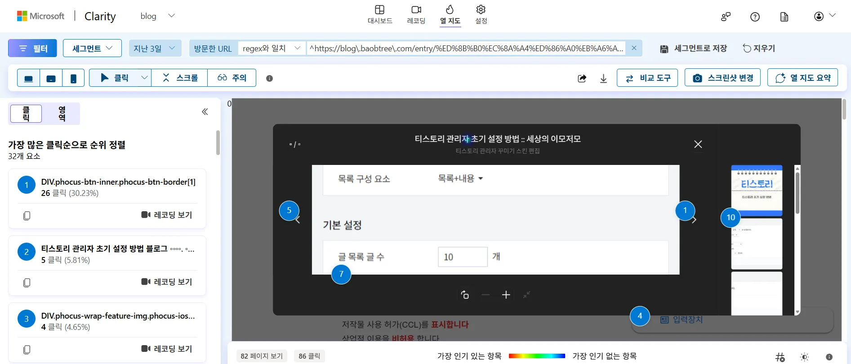Copy selector for DIV.phocus-btn-inner element

tap(27, 216)
